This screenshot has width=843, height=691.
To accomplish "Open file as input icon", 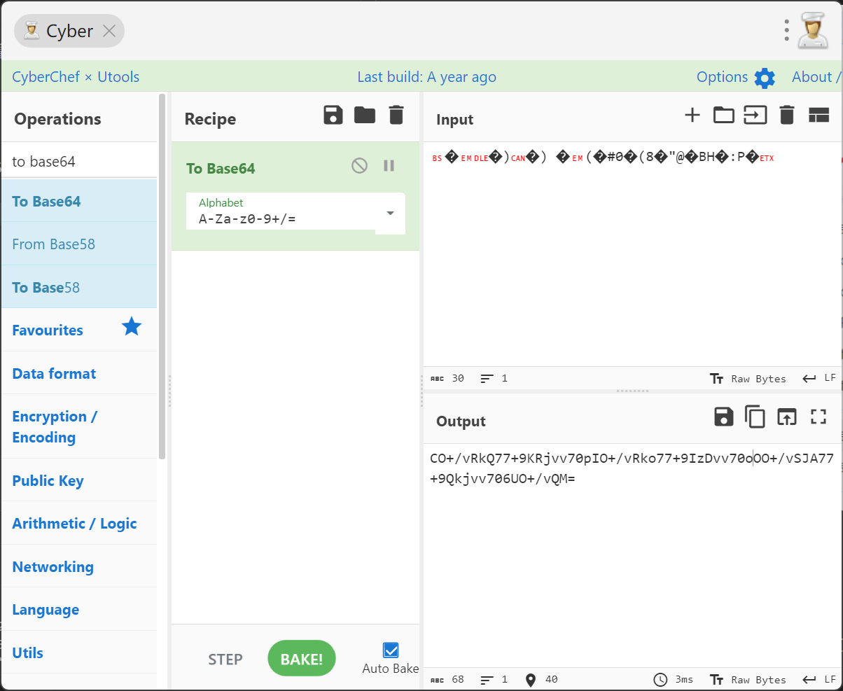I will tap(755, 115).
